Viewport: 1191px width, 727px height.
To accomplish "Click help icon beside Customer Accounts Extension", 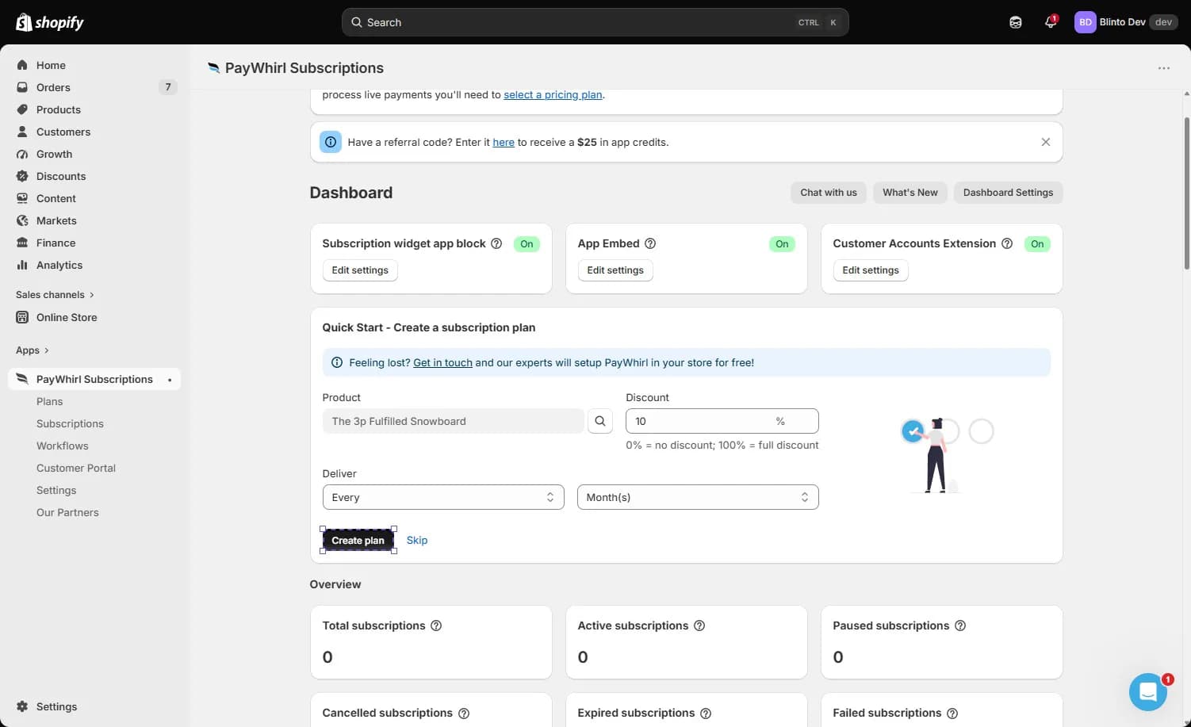I will [1007, 243].
